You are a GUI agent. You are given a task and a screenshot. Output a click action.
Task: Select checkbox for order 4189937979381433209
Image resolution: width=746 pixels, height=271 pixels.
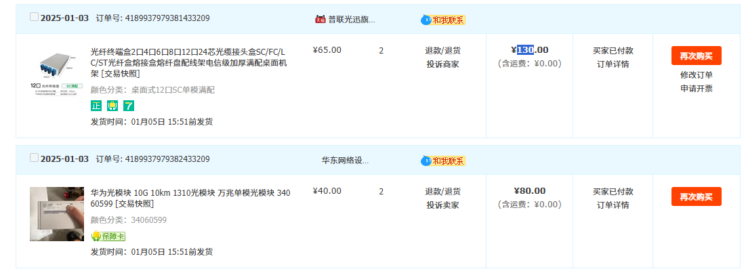tap(35, 18)
